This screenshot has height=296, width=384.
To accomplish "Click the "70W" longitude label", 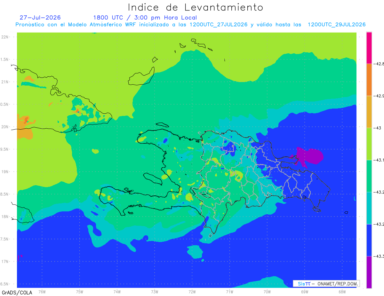I will tap(267, 292).
